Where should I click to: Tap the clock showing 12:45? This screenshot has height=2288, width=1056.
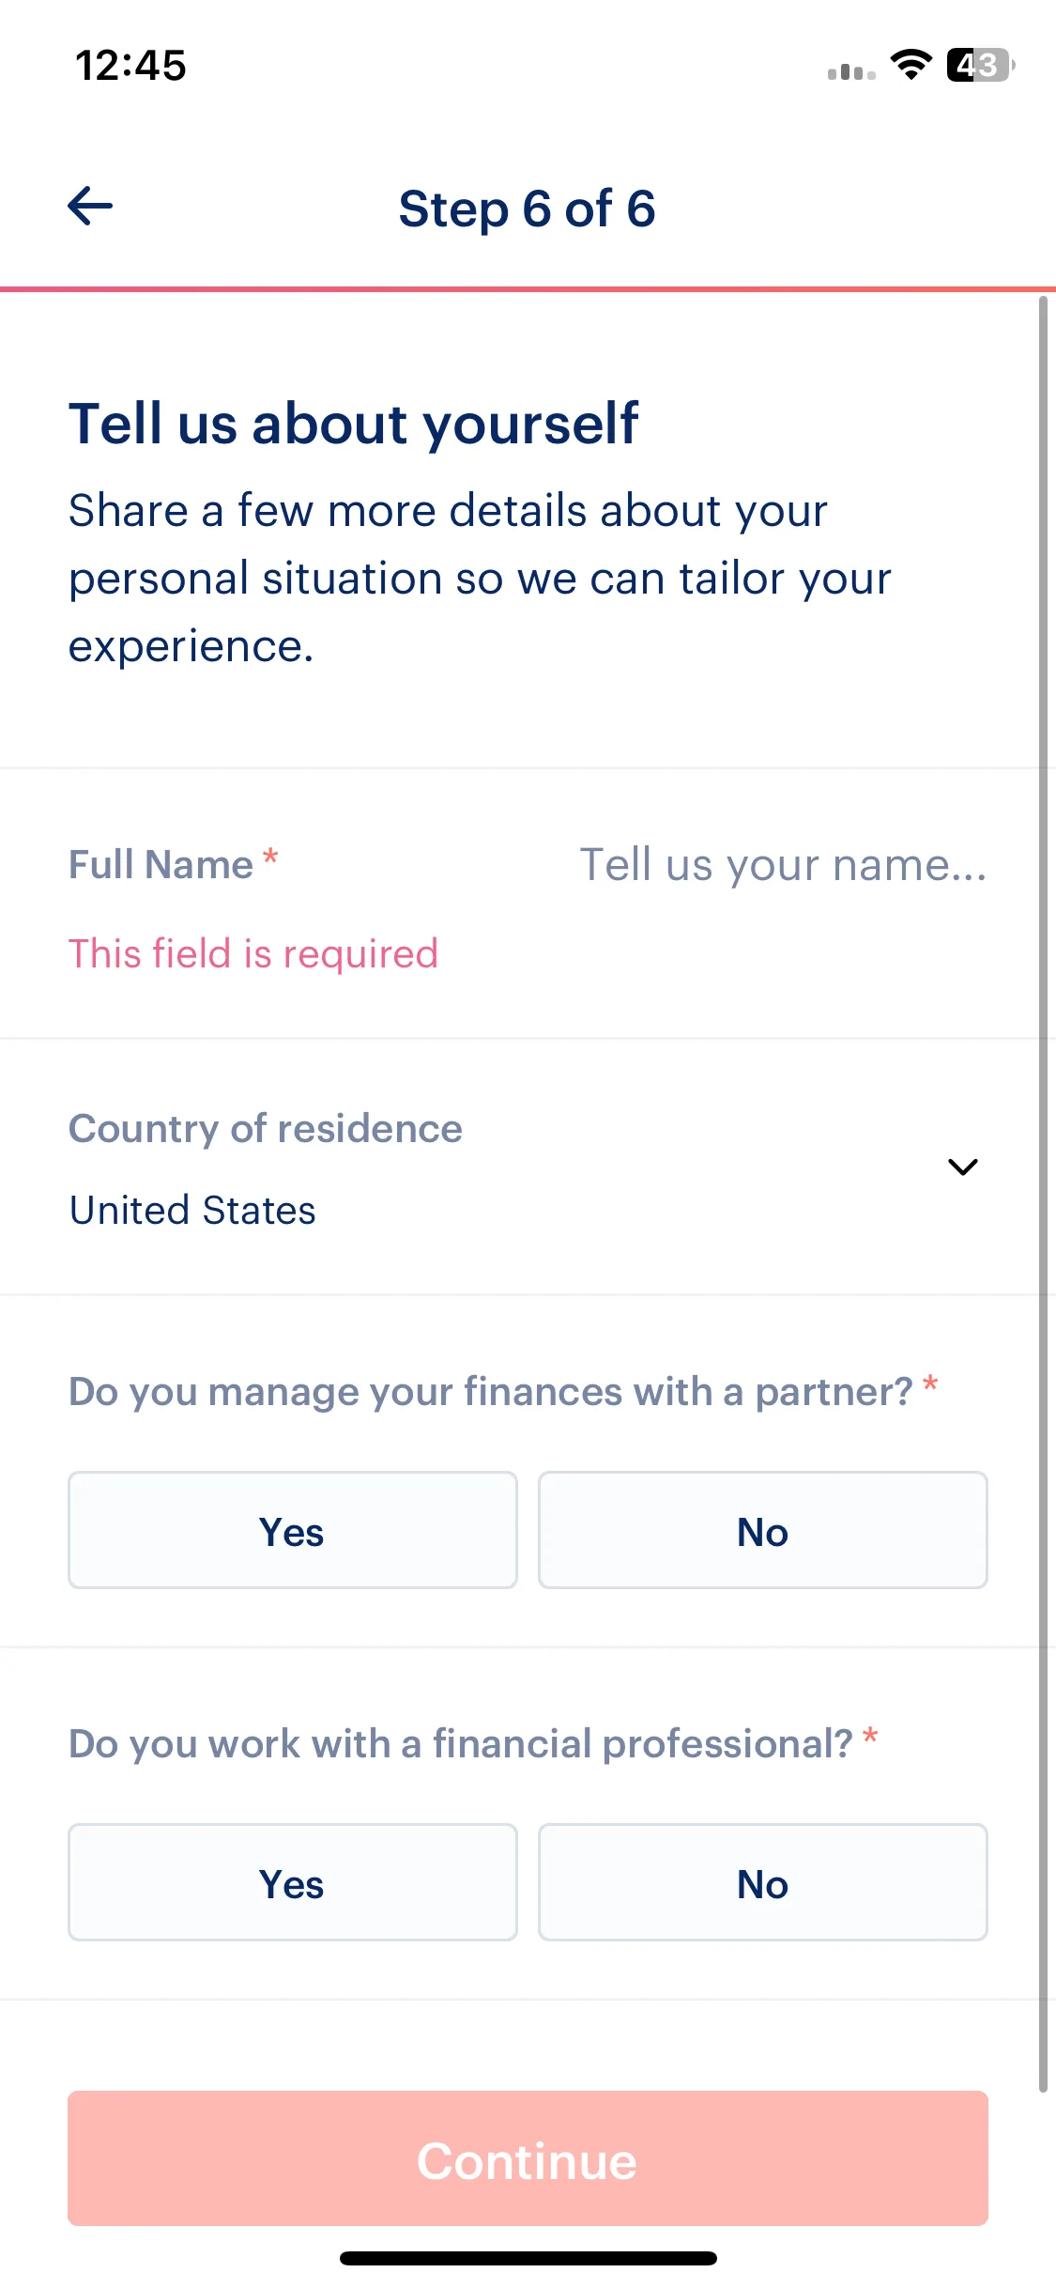[x=130, y=66]
